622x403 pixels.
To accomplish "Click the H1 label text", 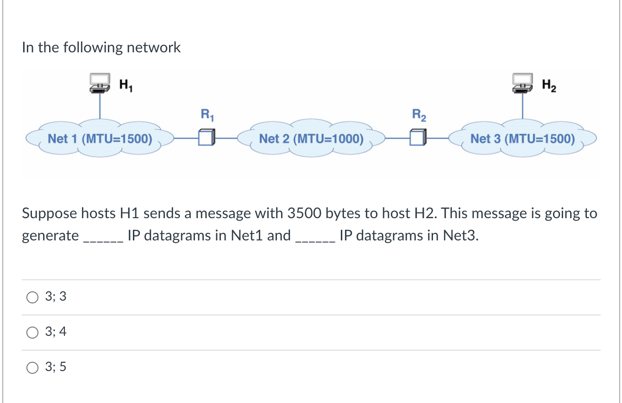I will pos(126,85).
